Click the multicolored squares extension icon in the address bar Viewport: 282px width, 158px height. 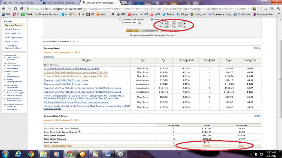tap(254, 9)
